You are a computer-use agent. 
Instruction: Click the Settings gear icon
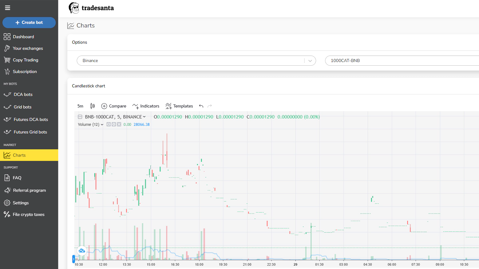7,202
